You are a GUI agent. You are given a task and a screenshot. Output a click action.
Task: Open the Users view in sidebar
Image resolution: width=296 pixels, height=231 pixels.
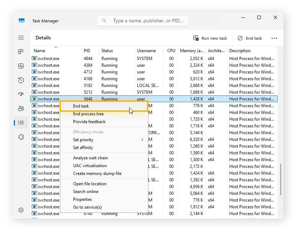point(21,108)
